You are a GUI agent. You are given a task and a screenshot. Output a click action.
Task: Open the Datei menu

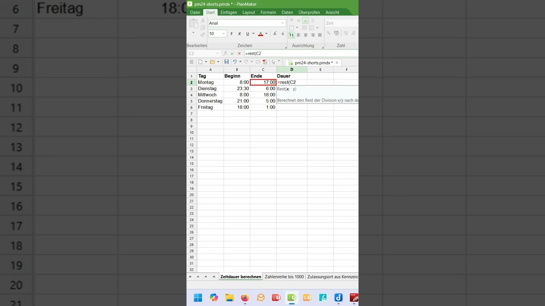point(195,12)
